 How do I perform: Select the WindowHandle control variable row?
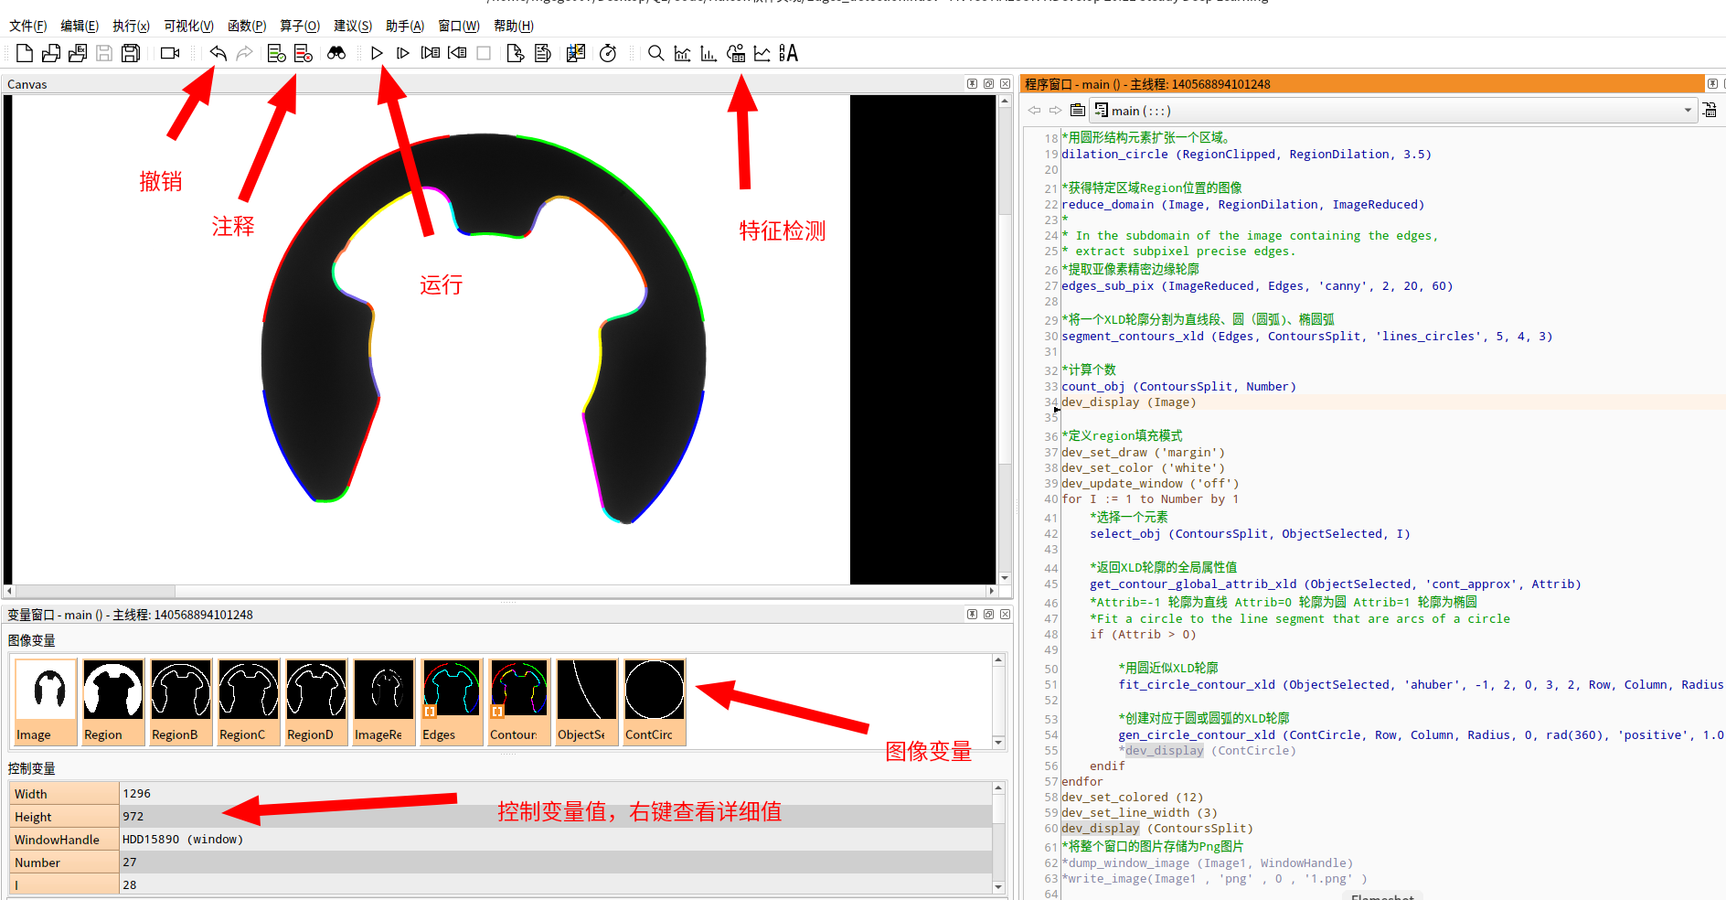(x=501, y=839)
